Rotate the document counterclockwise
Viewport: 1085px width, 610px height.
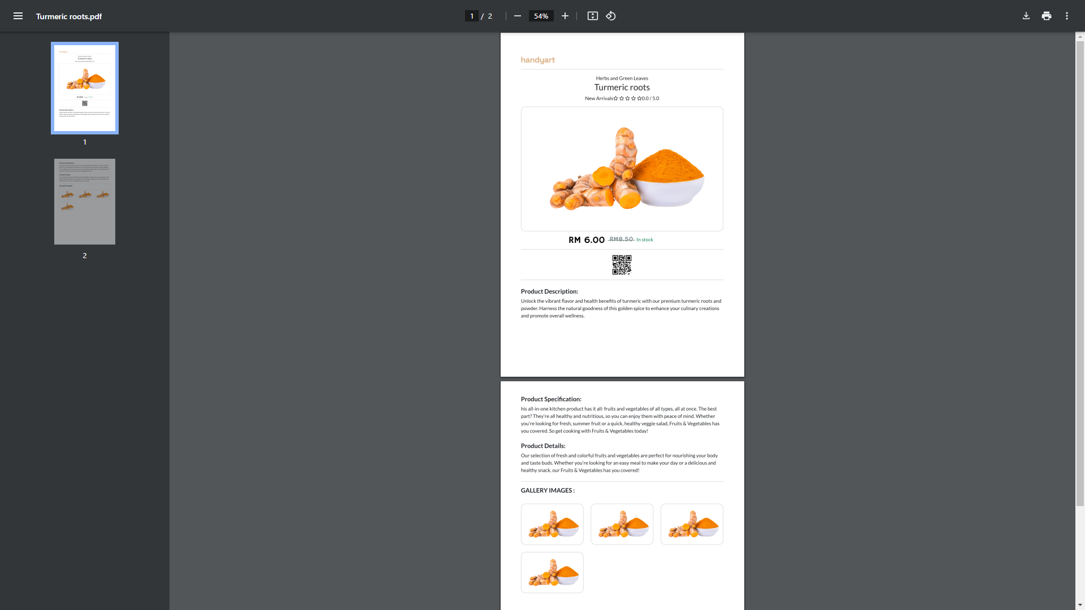[x=611, y=16]
